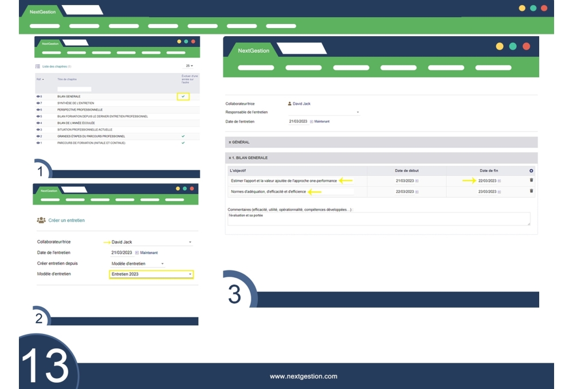Click the Créer un entretien group icon

point(41,220)
